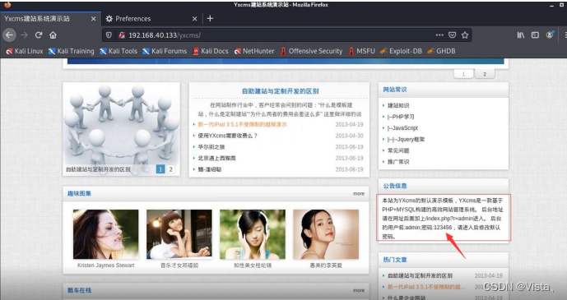Open article 华尔街之狼

(211, 147)
